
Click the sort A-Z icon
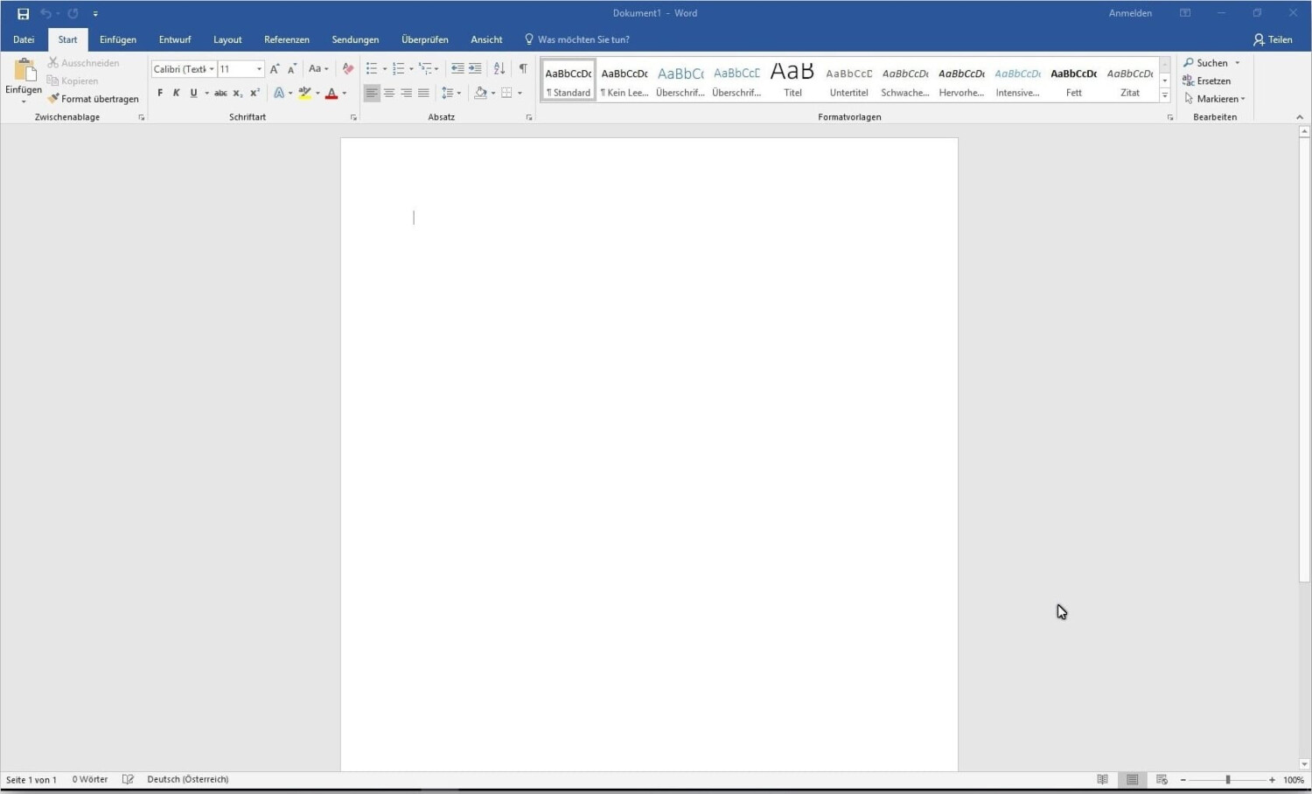[499, 69]
